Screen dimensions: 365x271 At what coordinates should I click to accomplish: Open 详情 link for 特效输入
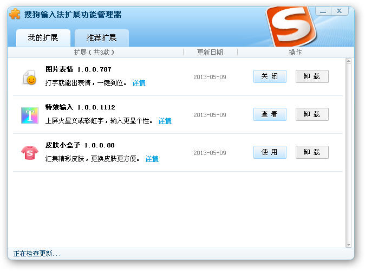point(165,121)
